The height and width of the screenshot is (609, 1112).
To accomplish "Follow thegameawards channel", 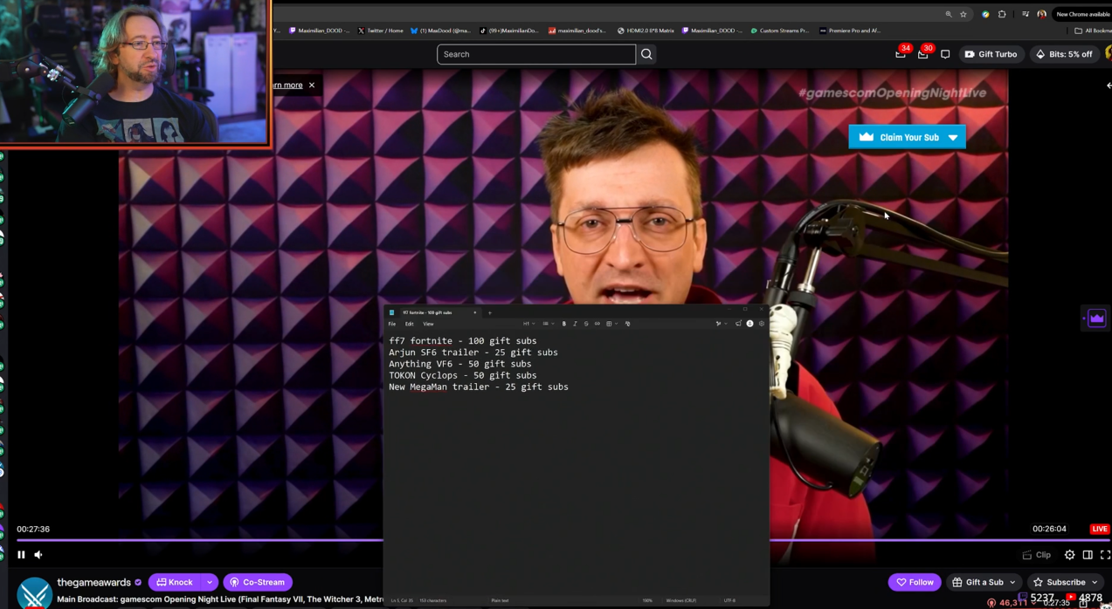I will (x=915, y=582).
